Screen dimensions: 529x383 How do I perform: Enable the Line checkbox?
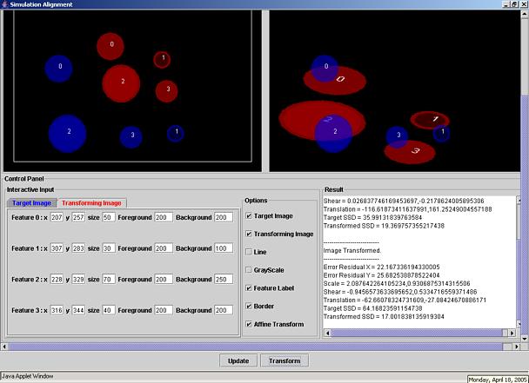pos(250,252)
